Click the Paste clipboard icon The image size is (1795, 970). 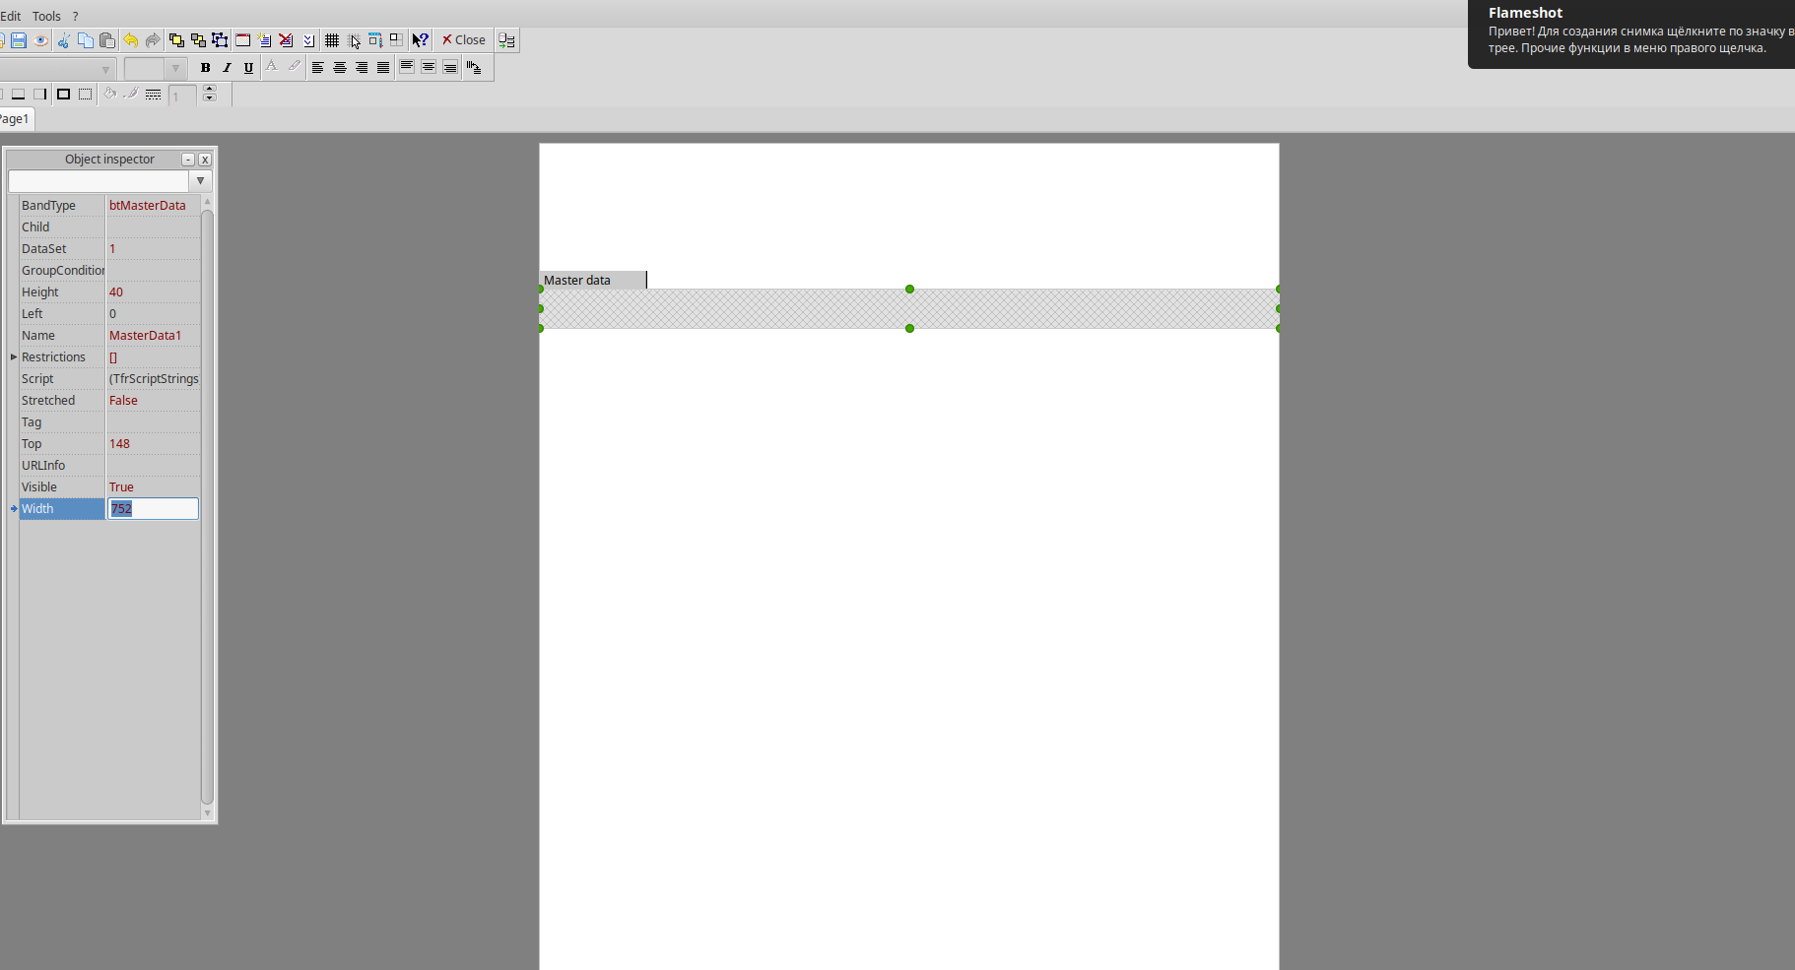(107, 40)
